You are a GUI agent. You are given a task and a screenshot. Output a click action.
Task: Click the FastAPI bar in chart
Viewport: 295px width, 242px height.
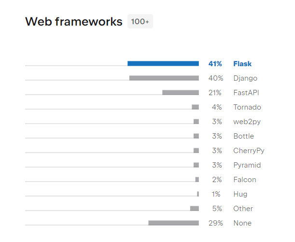coord(181,92)
